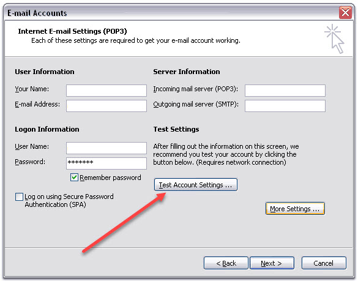Open More Settings dialog
Viewport: 358px width, 281px height.
295,209
